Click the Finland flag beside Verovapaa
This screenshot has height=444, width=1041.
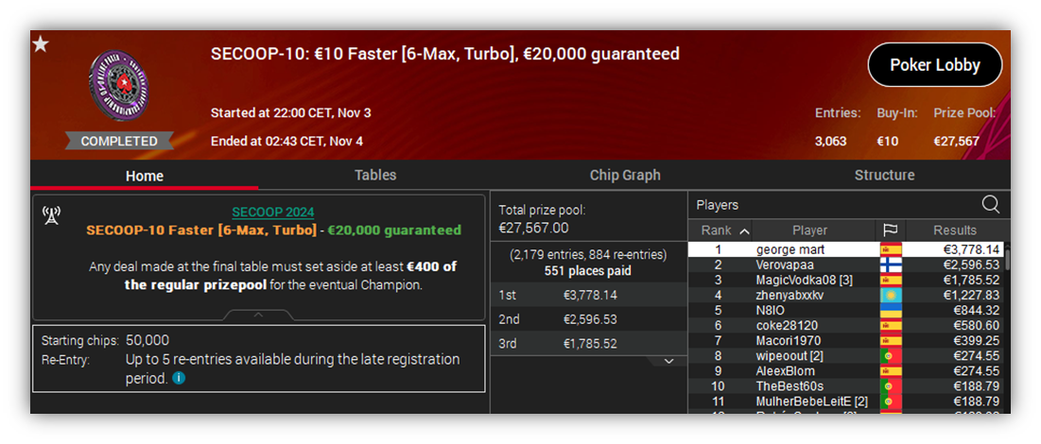coord(891,265)
